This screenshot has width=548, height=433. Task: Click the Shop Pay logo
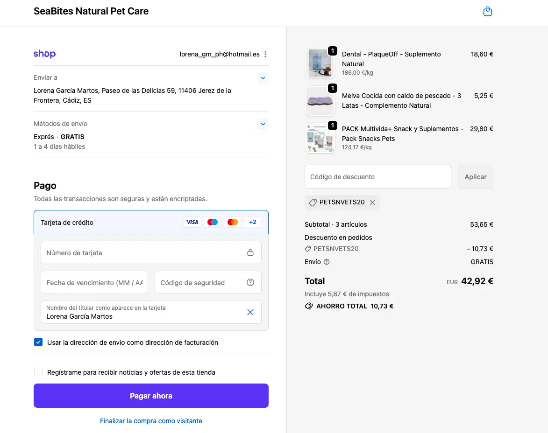[x=44, y=54]
